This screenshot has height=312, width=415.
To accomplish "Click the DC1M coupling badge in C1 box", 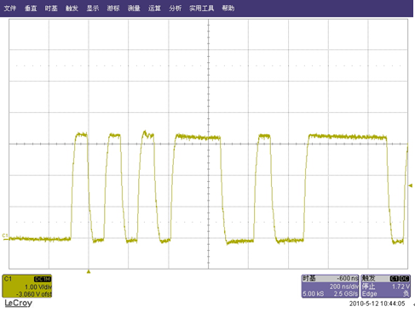I will (x=43, y=279).
